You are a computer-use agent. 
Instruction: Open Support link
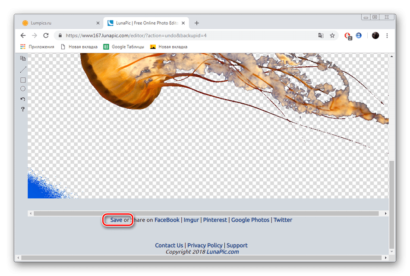pos(237,245)
